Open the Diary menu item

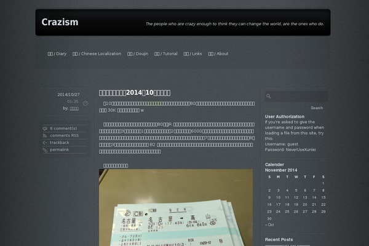pyautogui.click(x=57, y=54)
